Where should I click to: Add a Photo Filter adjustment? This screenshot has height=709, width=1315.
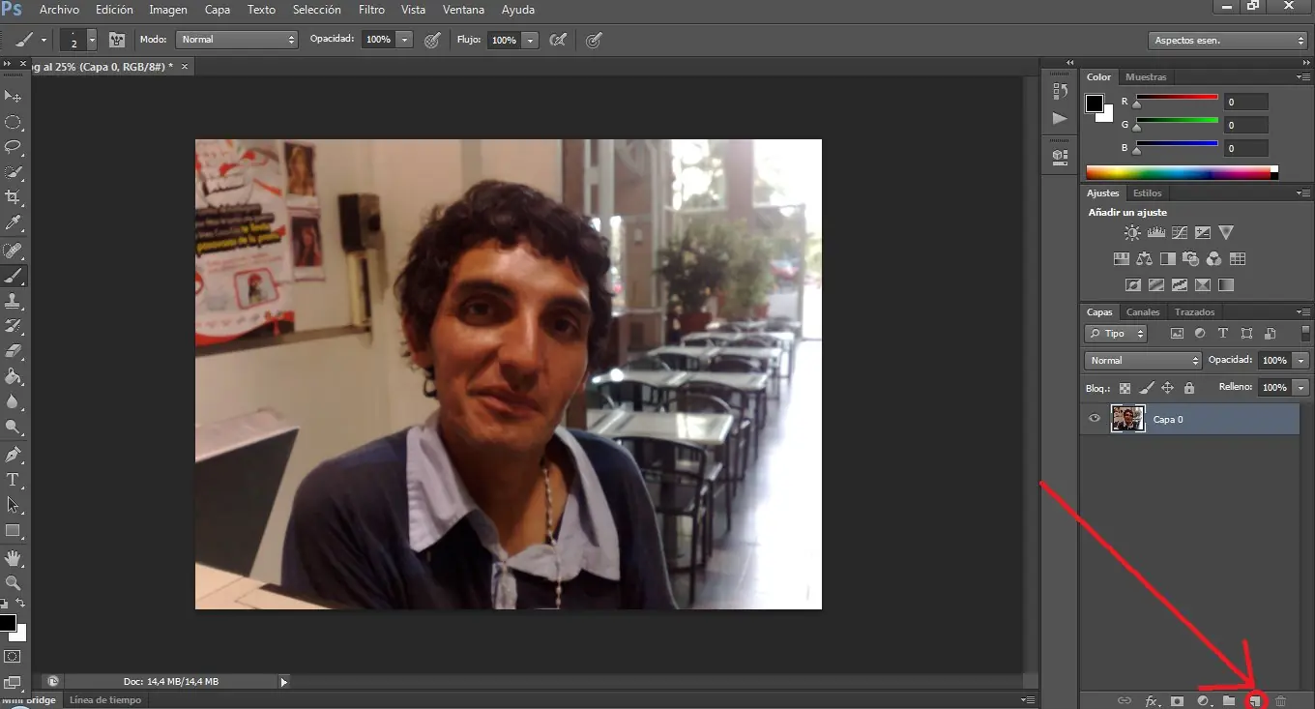point(1191,258)
